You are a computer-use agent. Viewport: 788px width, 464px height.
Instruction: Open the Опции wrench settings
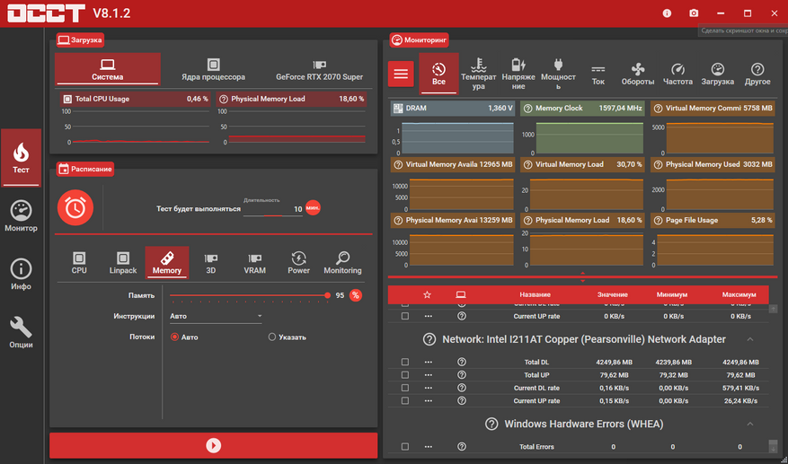click(21, 332)
